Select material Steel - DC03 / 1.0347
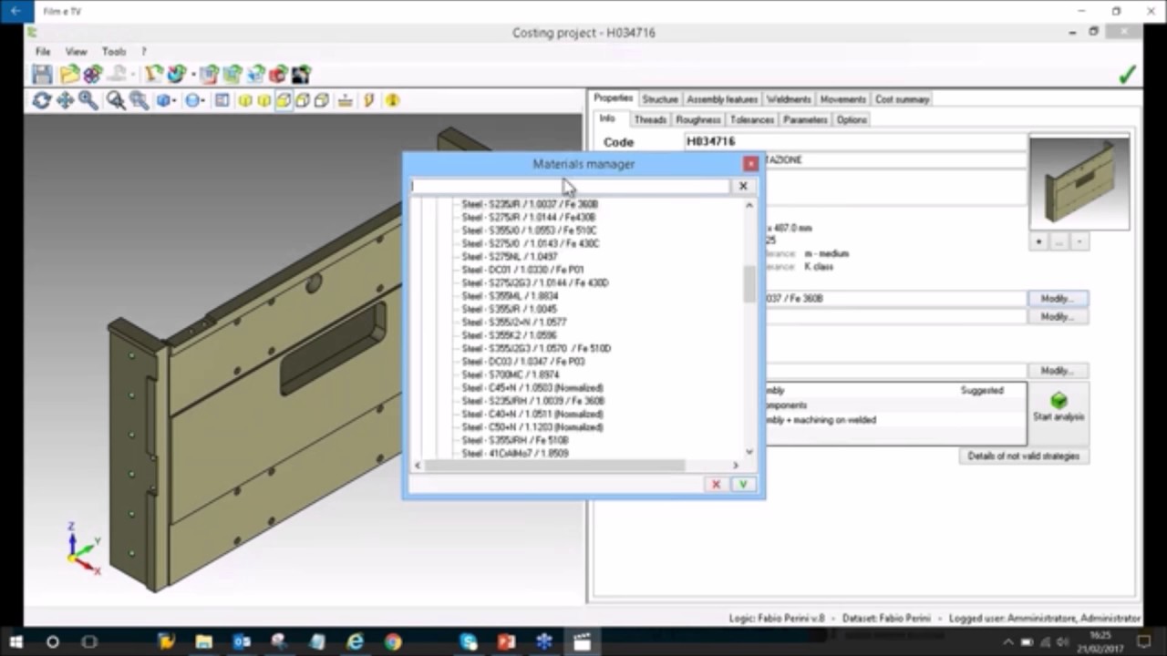The width and height of the screenshot is (1167, 656). pyautogui.click(x=523, y=362)
